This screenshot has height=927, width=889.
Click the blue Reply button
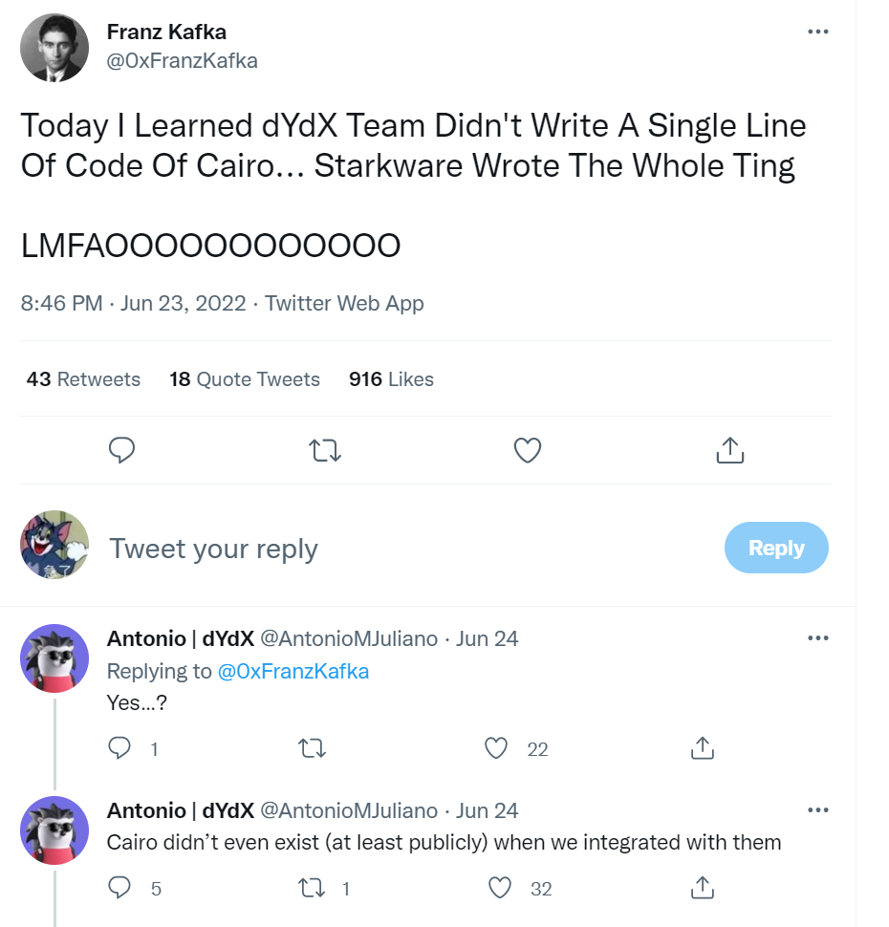tap(776, 548)
